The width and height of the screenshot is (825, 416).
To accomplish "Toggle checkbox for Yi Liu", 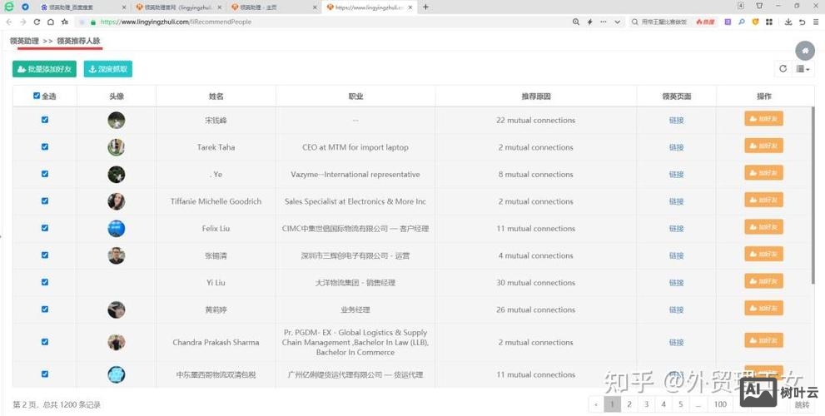I will point(45,282).
